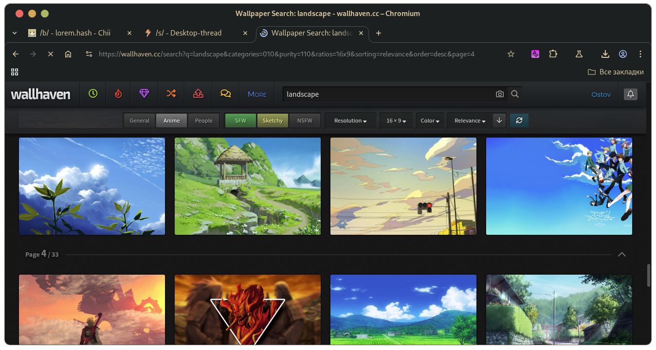Click the page's vertical scrollbar thumb
This screenshot has width=656, height=350.
point(648,276)
